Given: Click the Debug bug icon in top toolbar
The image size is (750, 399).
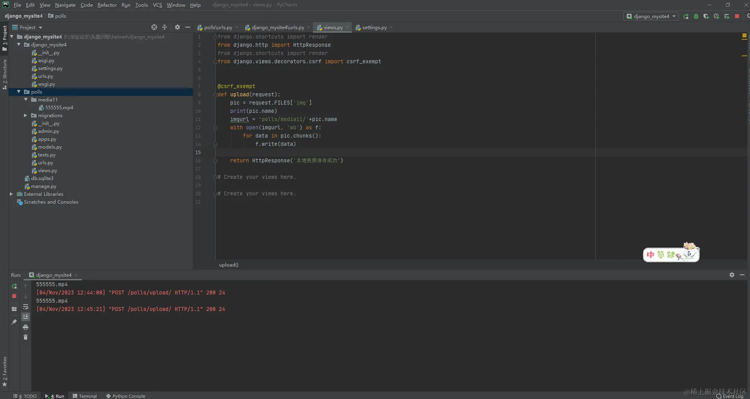Looking at the screenshot, I should pyautogui.click(x=696, y=16).
